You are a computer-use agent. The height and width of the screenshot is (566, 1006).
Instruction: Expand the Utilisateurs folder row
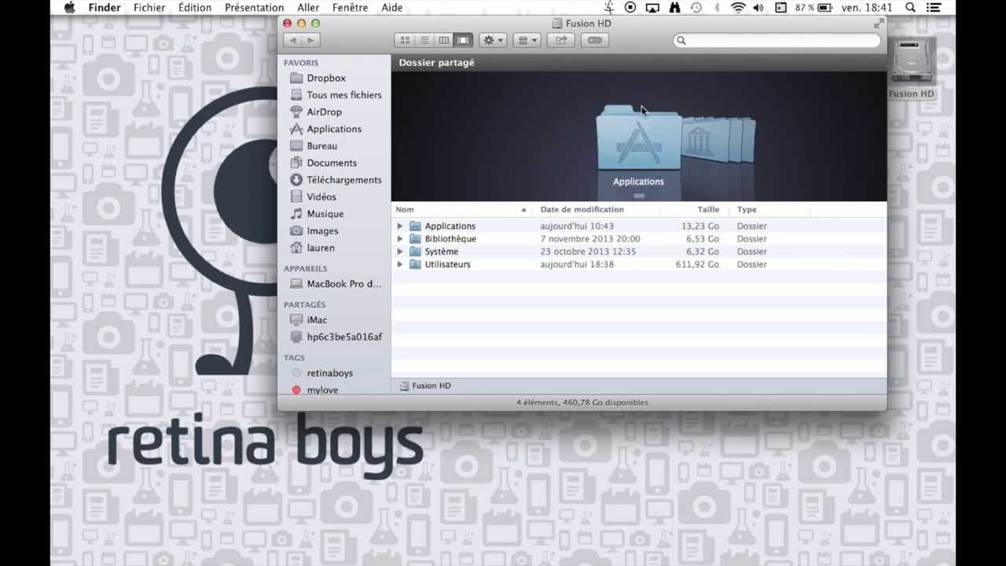tap(400, 264)
